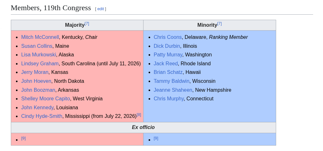Open Mitch McConnell's article

[40, 37]
